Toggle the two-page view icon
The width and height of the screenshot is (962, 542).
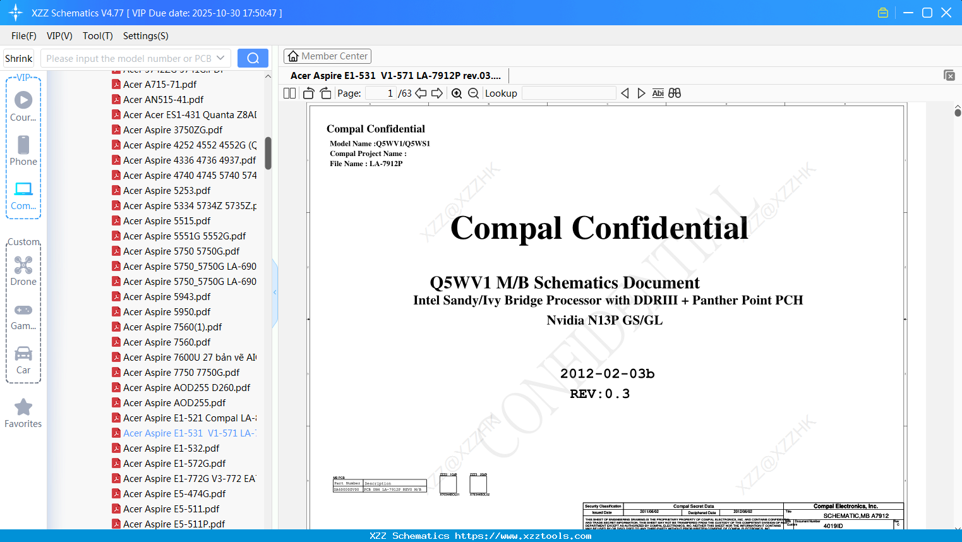[289, 93]
